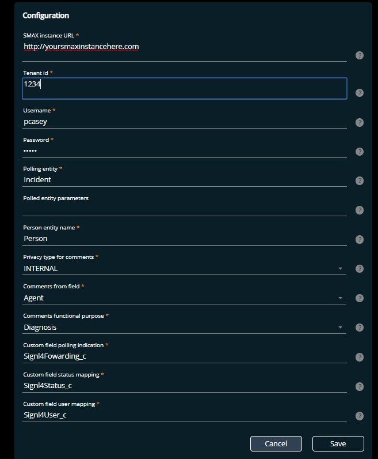Open help icon for Custom field status mapping
The height and width of the screenshot is (459, 378).
tap(360, 386)
